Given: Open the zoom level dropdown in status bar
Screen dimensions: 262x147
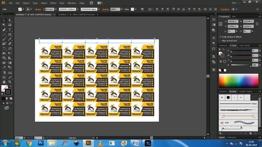Looking at the screenshot, I should point(25,138).
